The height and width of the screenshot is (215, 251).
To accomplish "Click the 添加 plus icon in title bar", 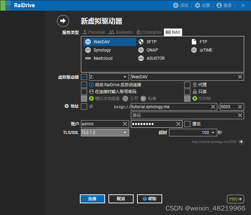I will click(176, 5).
